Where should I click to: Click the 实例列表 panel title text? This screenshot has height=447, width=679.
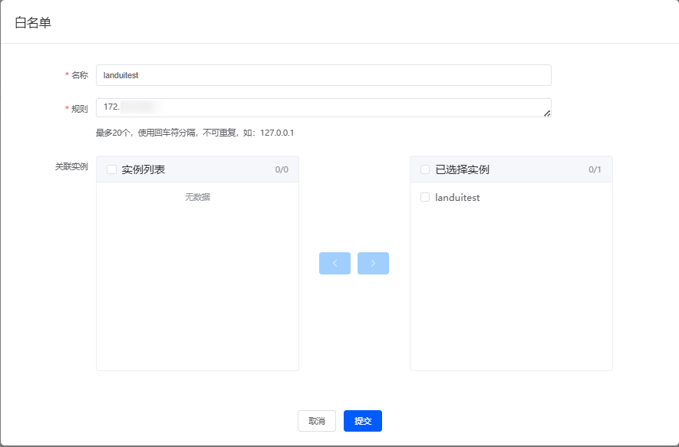coord(143,169)
